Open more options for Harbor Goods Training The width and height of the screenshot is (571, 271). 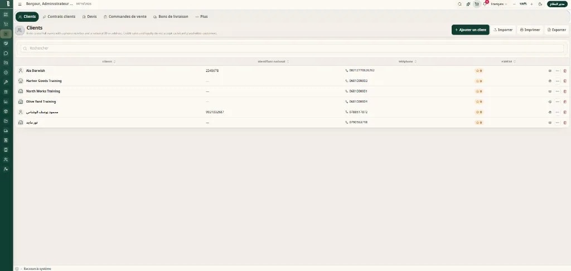coord(558,81)
